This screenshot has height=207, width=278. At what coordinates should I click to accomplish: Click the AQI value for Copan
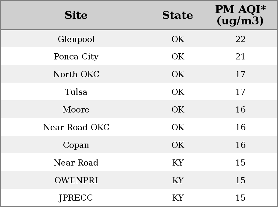click(x=241, y=145)
